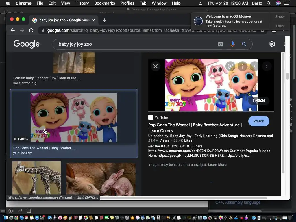Open Google quick settings gear

coord(272,44)
